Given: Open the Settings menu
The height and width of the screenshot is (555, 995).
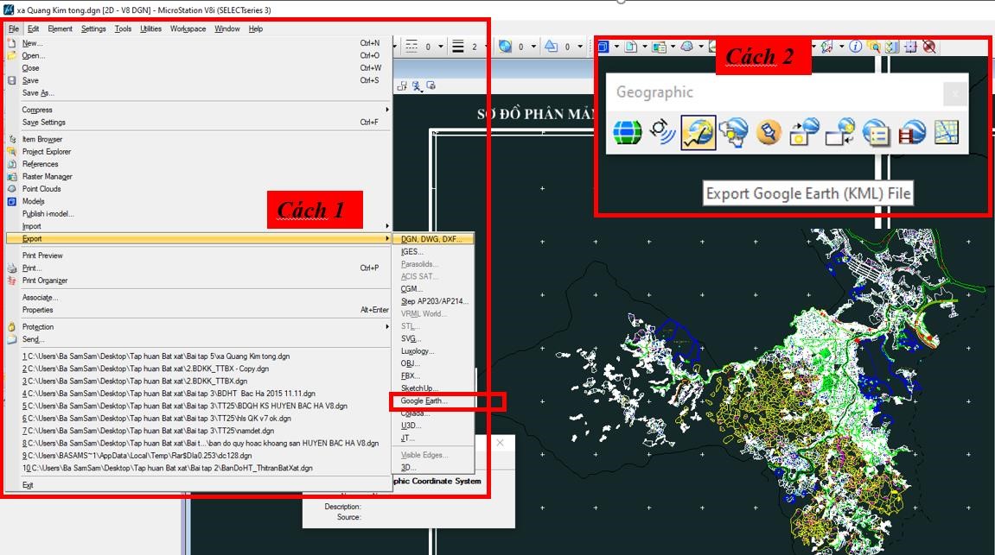Looking at the screenshot, I should (93, 28).
